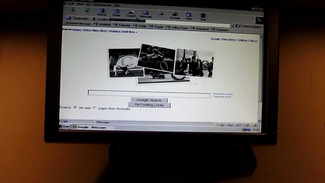Click the Forward navigation toolbar icon

pos(87,11)
